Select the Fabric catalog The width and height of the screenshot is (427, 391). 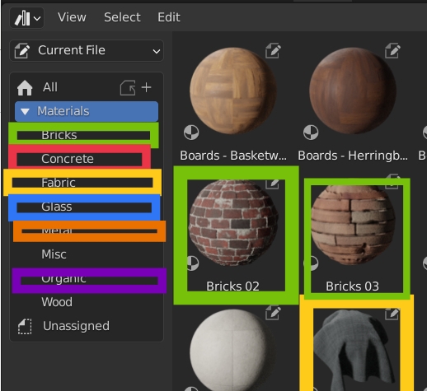[x=87, y=183]
